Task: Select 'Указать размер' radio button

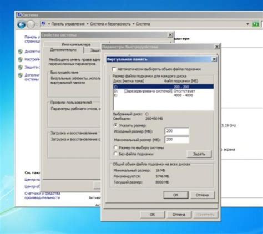Action: pos(115,125)
